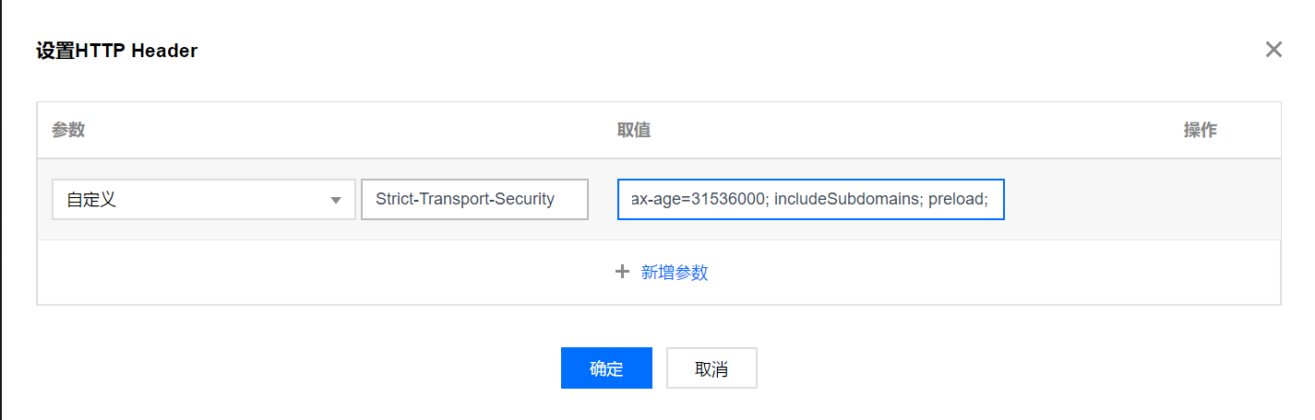Click the word Security in header name field
The image size is (1315, 420).
click(524, 200)
